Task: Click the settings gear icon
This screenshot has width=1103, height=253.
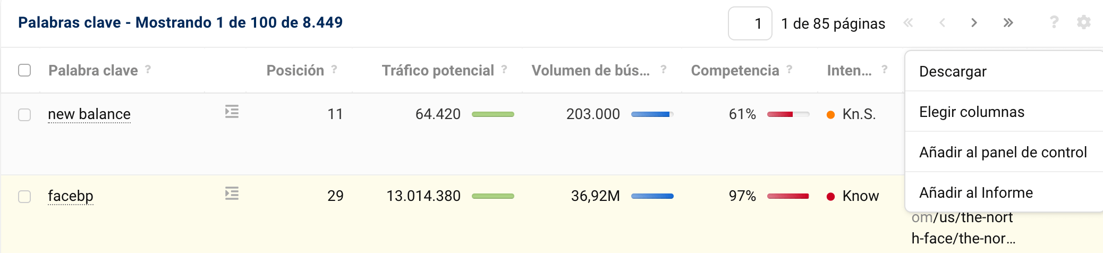Action: pos(1083,22)
